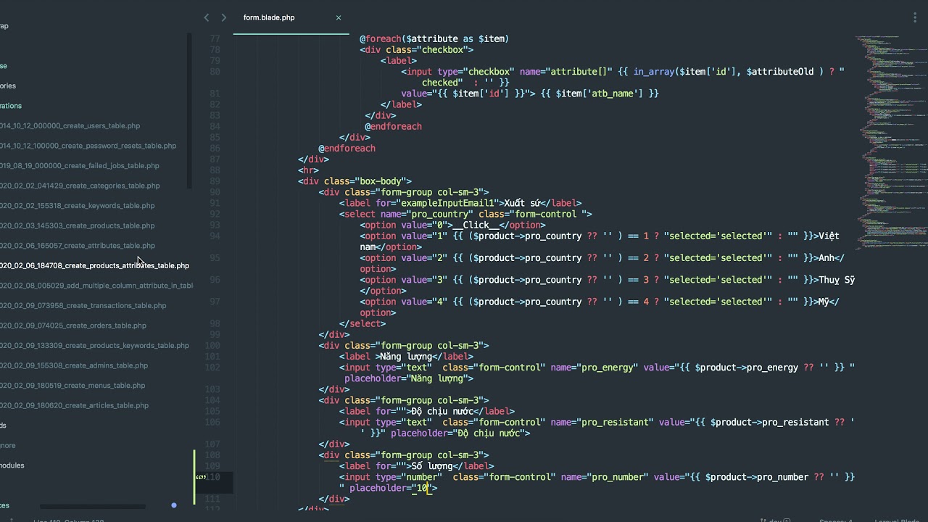The image size is (928, 522).
Task: Click line number 89 in the gutter
Action: coord(214,181)
